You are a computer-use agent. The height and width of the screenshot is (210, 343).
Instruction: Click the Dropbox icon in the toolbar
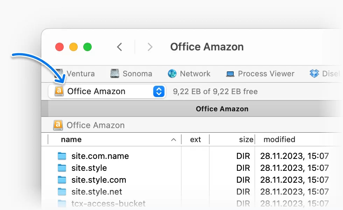click(x=314, y=73)
